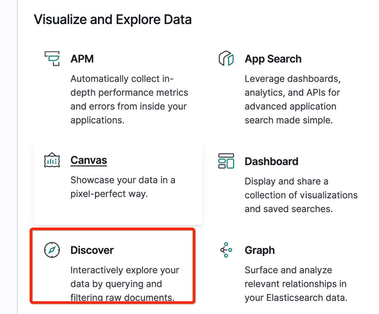Viewport: 379px width, 314px height.
Task: Click the App Search cube icon
Action: tap(226, 59)
